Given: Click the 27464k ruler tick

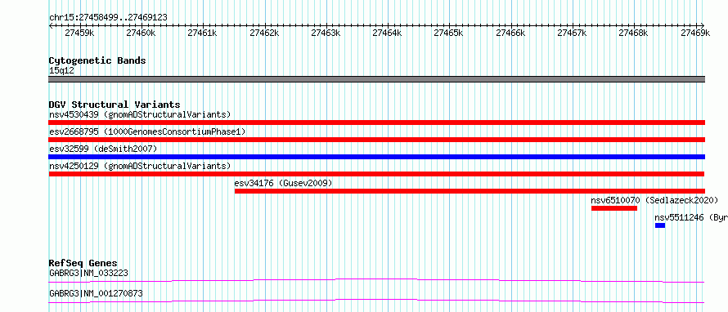Looking at the screenshot, I should pyautogui.click(x=387, y=33).
